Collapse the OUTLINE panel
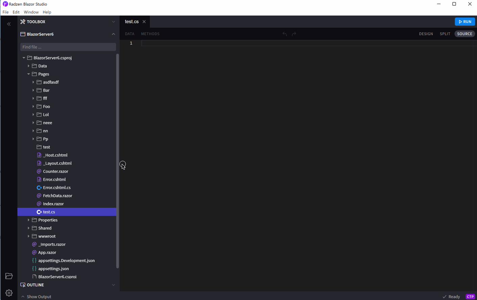The width and height of the screenshot is (477, 300). tap(113, 285)
